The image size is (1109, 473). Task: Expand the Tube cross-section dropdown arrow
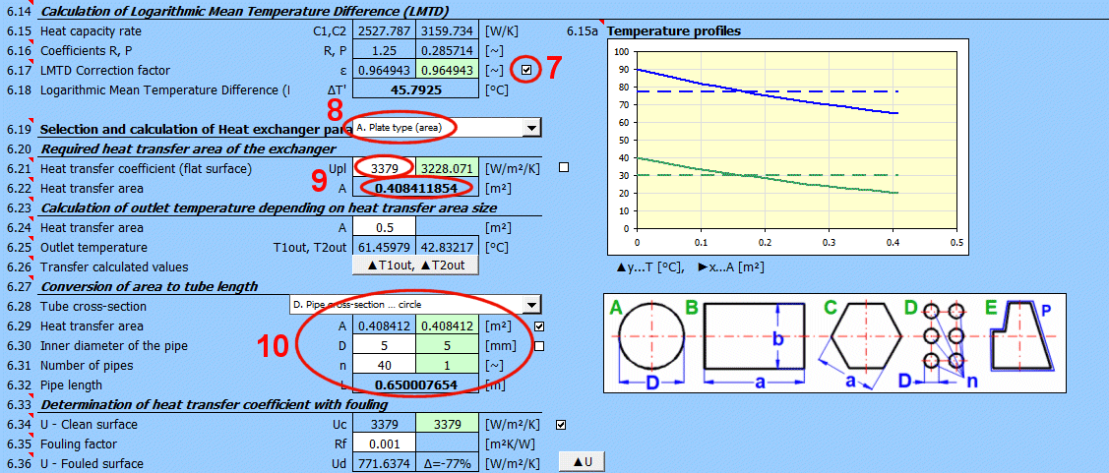coord(532,305)
